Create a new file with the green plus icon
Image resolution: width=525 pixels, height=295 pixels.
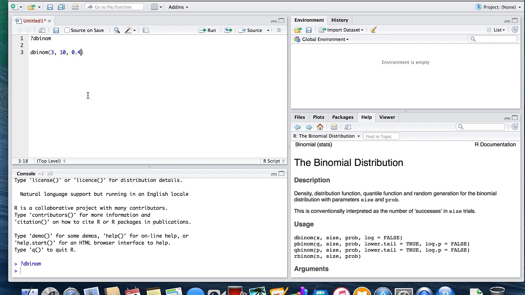point(14,7)
